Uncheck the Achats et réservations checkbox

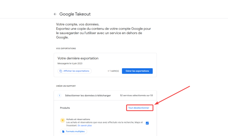(x=147, y=123)
